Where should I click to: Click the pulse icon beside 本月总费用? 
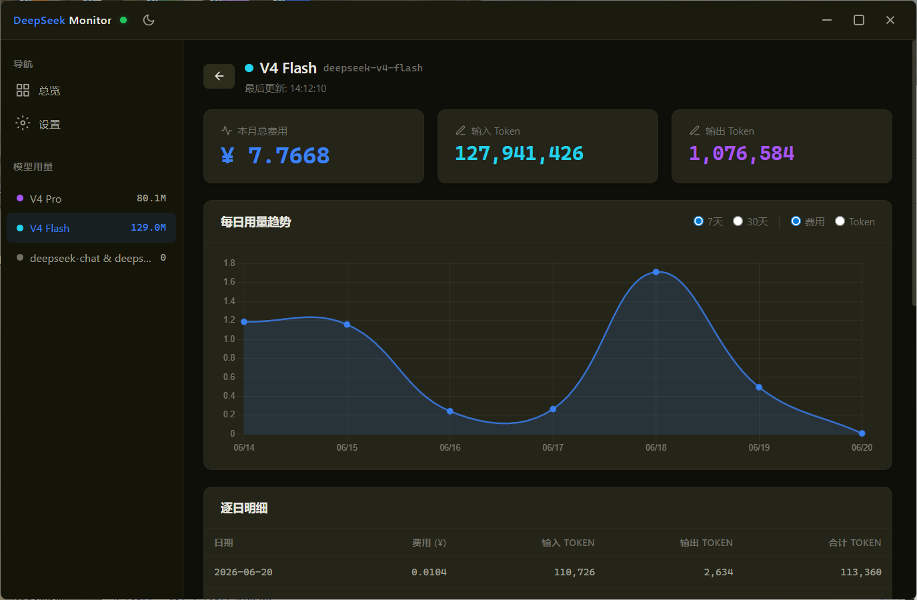pyautogui.click(x=226, y=131)
